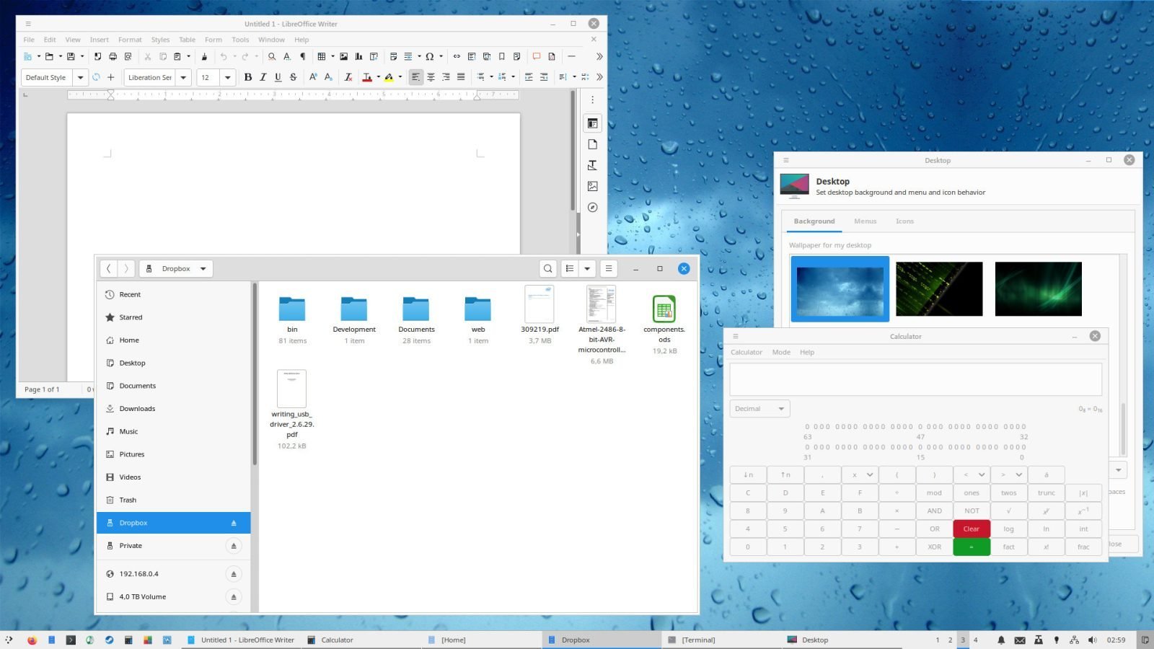Open the search icon in file manager
Screen dimensions: 1154x649
pyautogui.click(x=548, y=268)
